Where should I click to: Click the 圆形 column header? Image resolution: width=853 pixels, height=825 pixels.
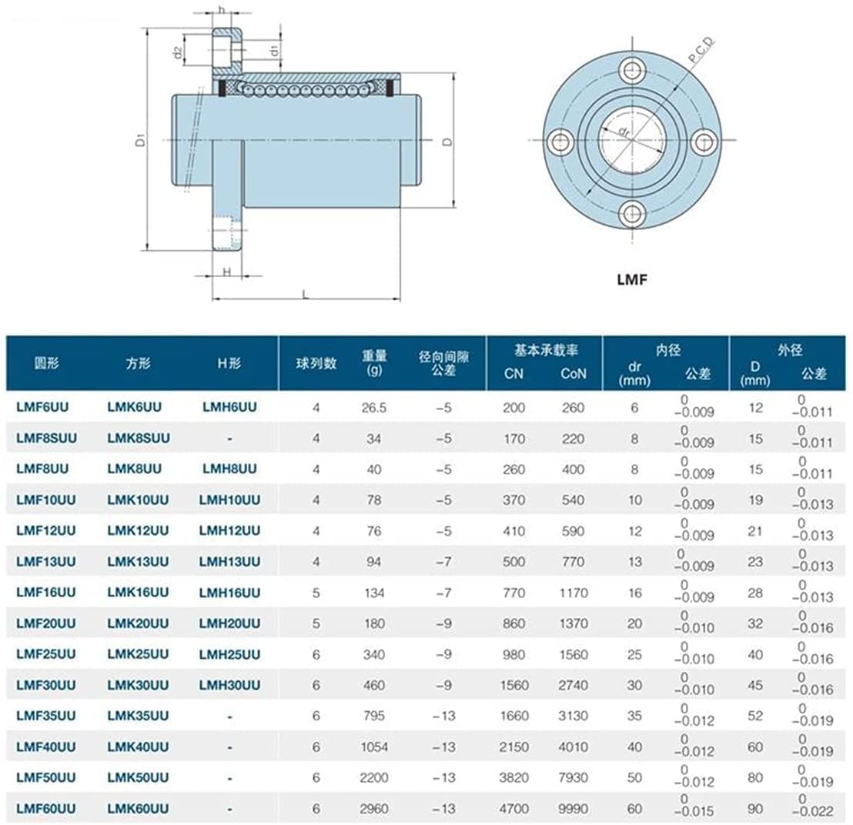click(x=47, y=362)
